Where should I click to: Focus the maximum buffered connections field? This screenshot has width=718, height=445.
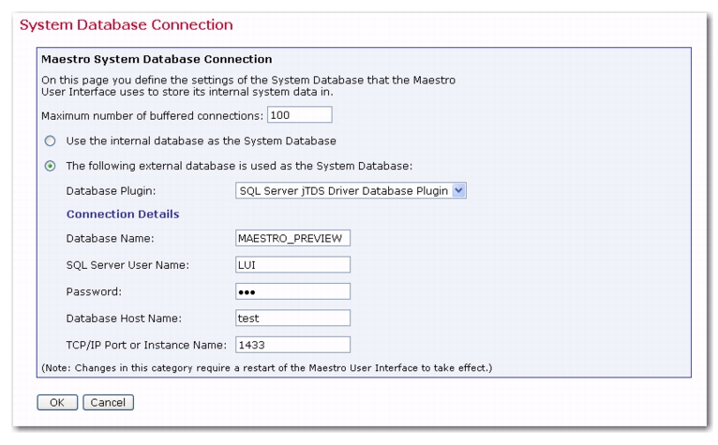[x=299, y=115]
